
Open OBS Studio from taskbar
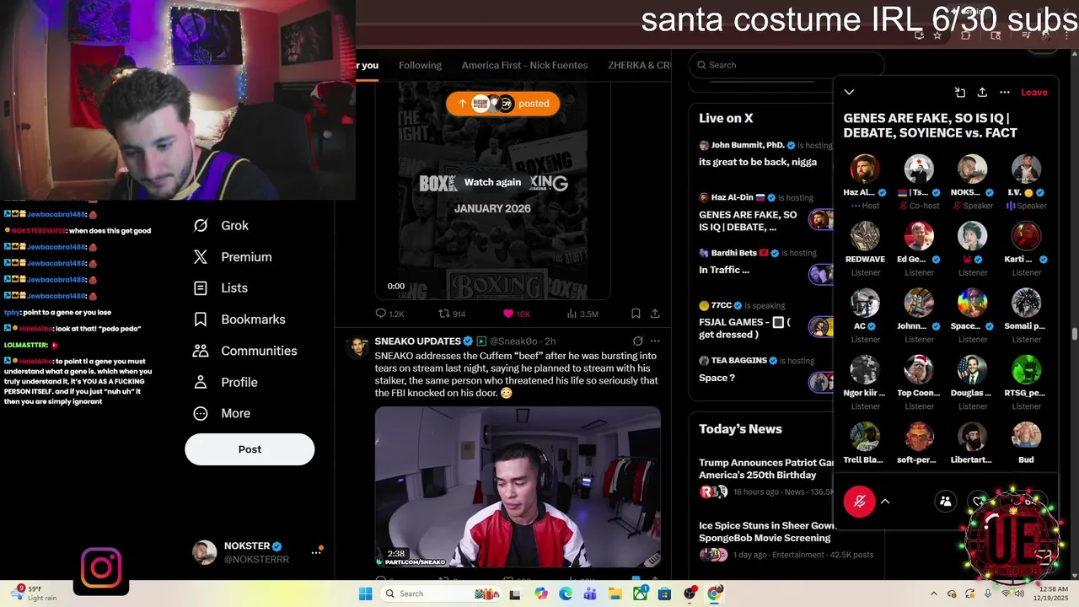tap(690, 594)
